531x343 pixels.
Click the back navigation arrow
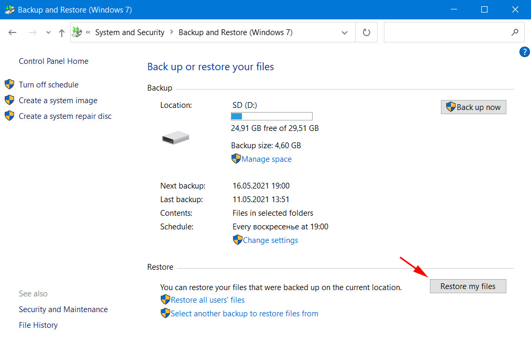[x=13, y=32]
